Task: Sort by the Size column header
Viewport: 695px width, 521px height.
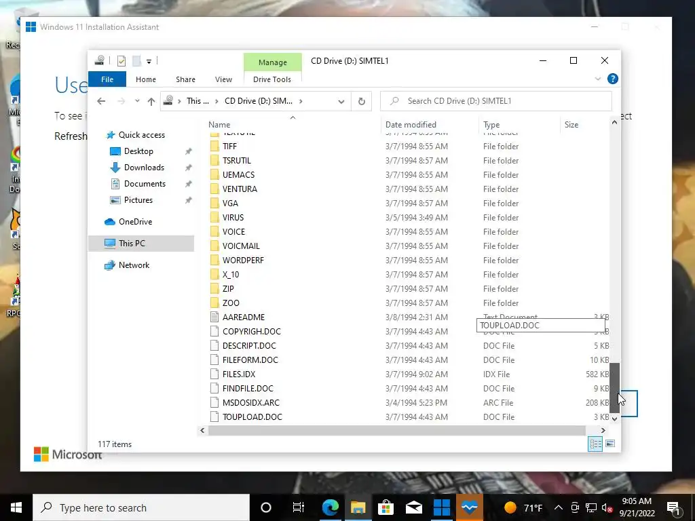Action: [571, 125]
